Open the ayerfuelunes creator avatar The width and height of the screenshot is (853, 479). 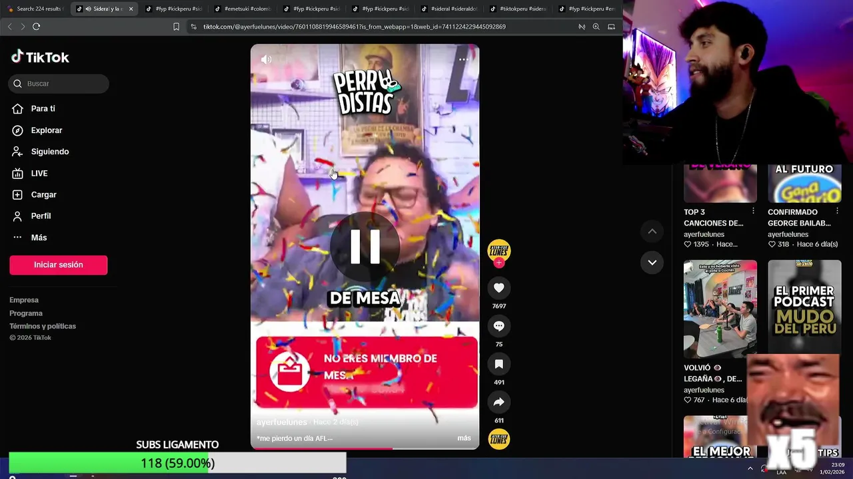499,251
